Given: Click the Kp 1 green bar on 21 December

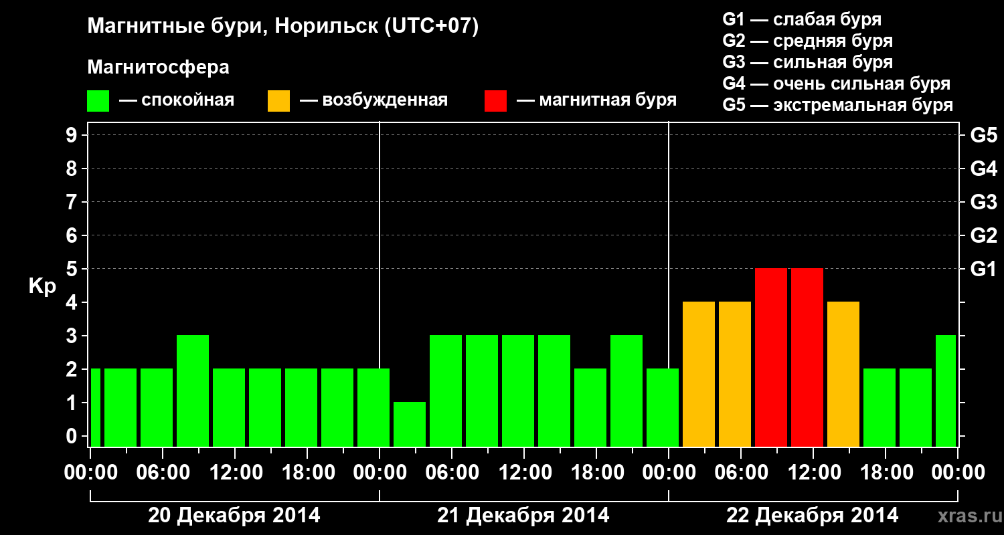Looking at the screenshot, I should (x=410, y=424).
